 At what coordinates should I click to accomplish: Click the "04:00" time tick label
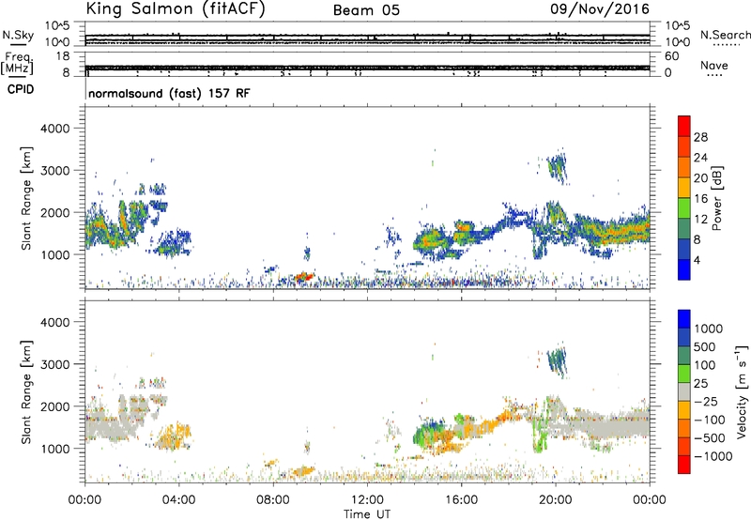(x=178, y=500)
